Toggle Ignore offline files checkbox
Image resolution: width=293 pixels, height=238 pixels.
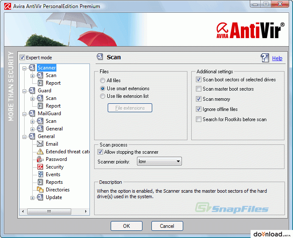click(x=198, y=109)
